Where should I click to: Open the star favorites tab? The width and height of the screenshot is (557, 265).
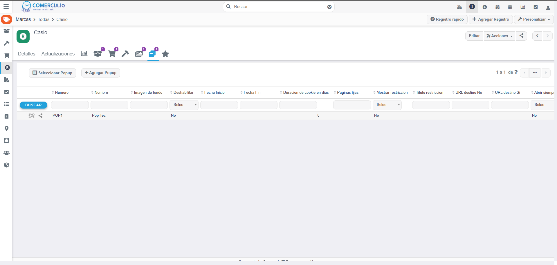[x=165, y=54]
